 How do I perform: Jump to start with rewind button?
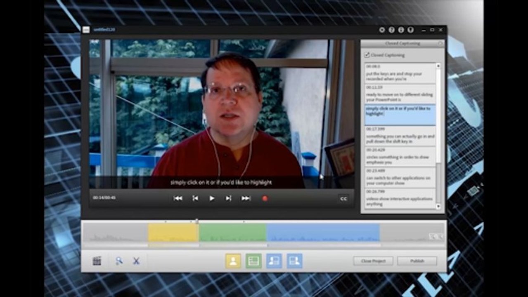coord(178,198)
